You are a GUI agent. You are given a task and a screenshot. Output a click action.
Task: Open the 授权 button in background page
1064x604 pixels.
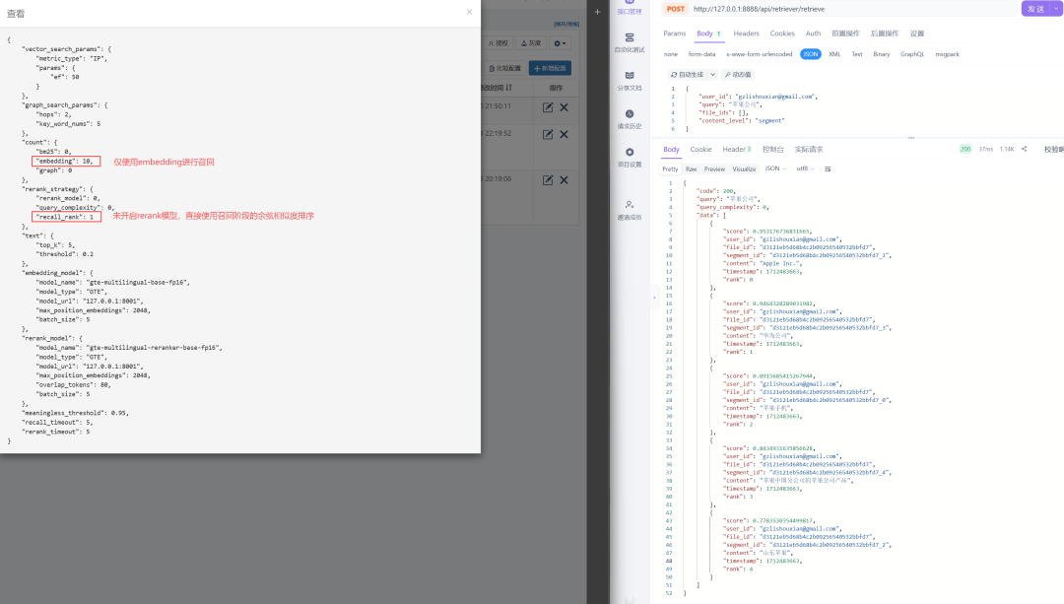pyautogui.click(x=499, y=43)
